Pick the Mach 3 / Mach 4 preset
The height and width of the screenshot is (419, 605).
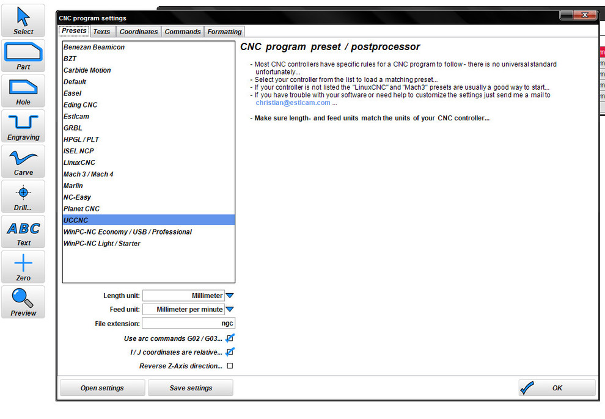(x=148, y=174)
